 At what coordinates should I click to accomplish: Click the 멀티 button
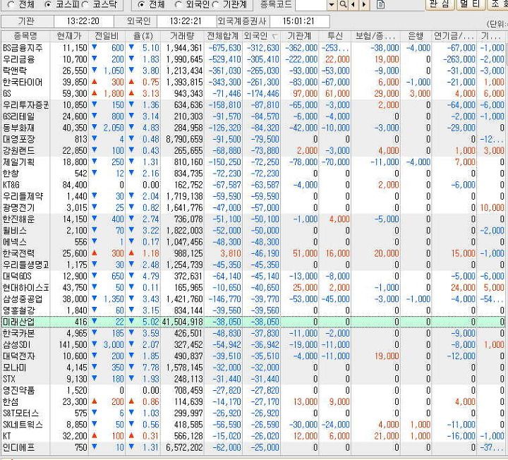pyautogui.click(x=471, y=4)
